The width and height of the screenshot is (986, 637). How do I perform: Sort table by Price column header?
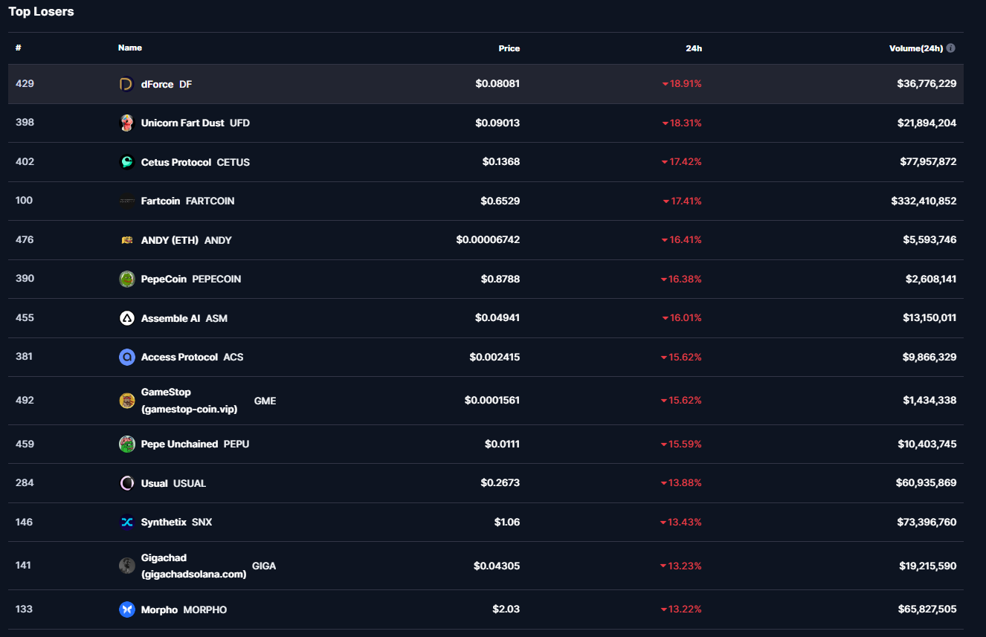tap(509, 48)
